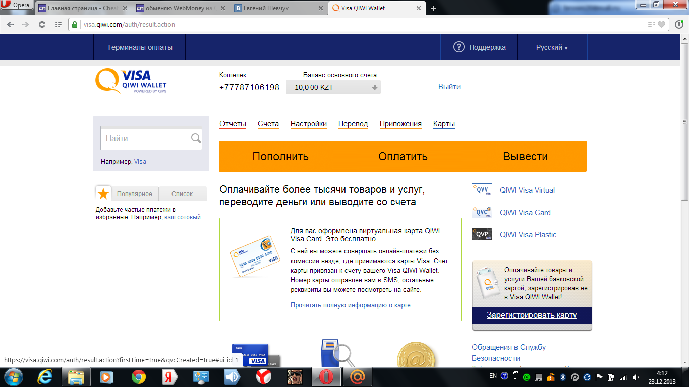
Task: Reload the page with the refresh icon
Action: [42, 24]
